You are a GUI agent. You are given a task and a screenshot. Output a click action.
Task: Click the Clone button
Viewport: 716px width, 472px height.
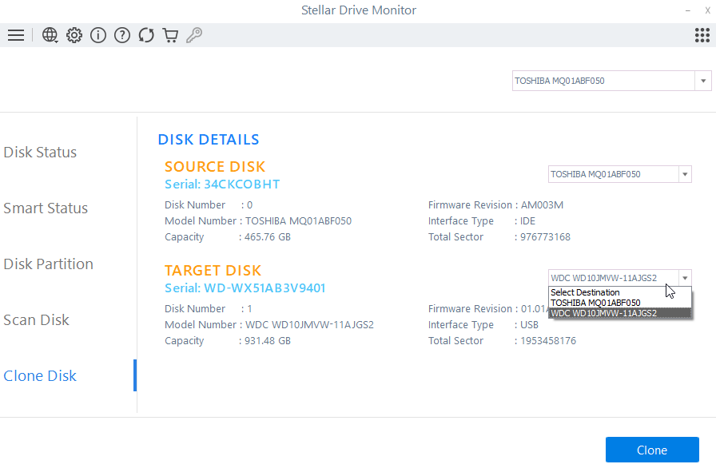(x=652, y=450)
